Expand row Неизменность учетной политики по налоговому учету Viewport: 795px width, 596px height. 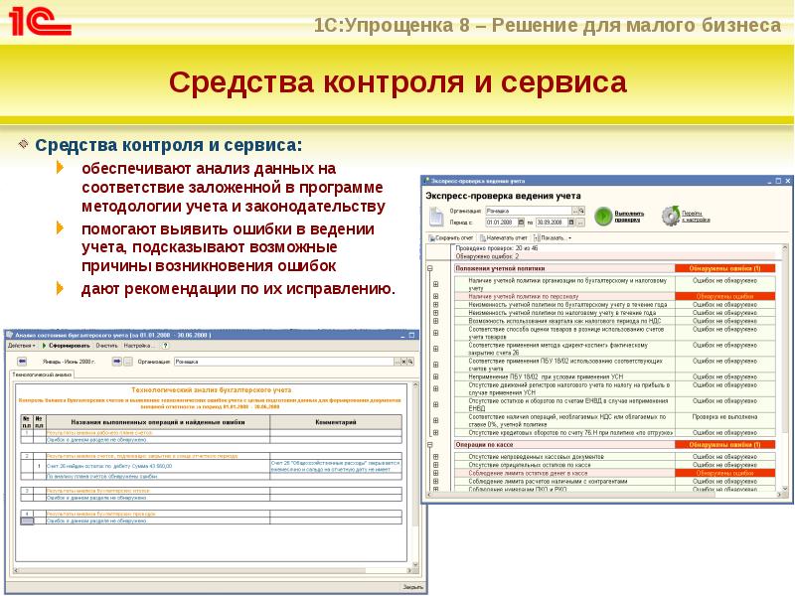tap(435, 313)
